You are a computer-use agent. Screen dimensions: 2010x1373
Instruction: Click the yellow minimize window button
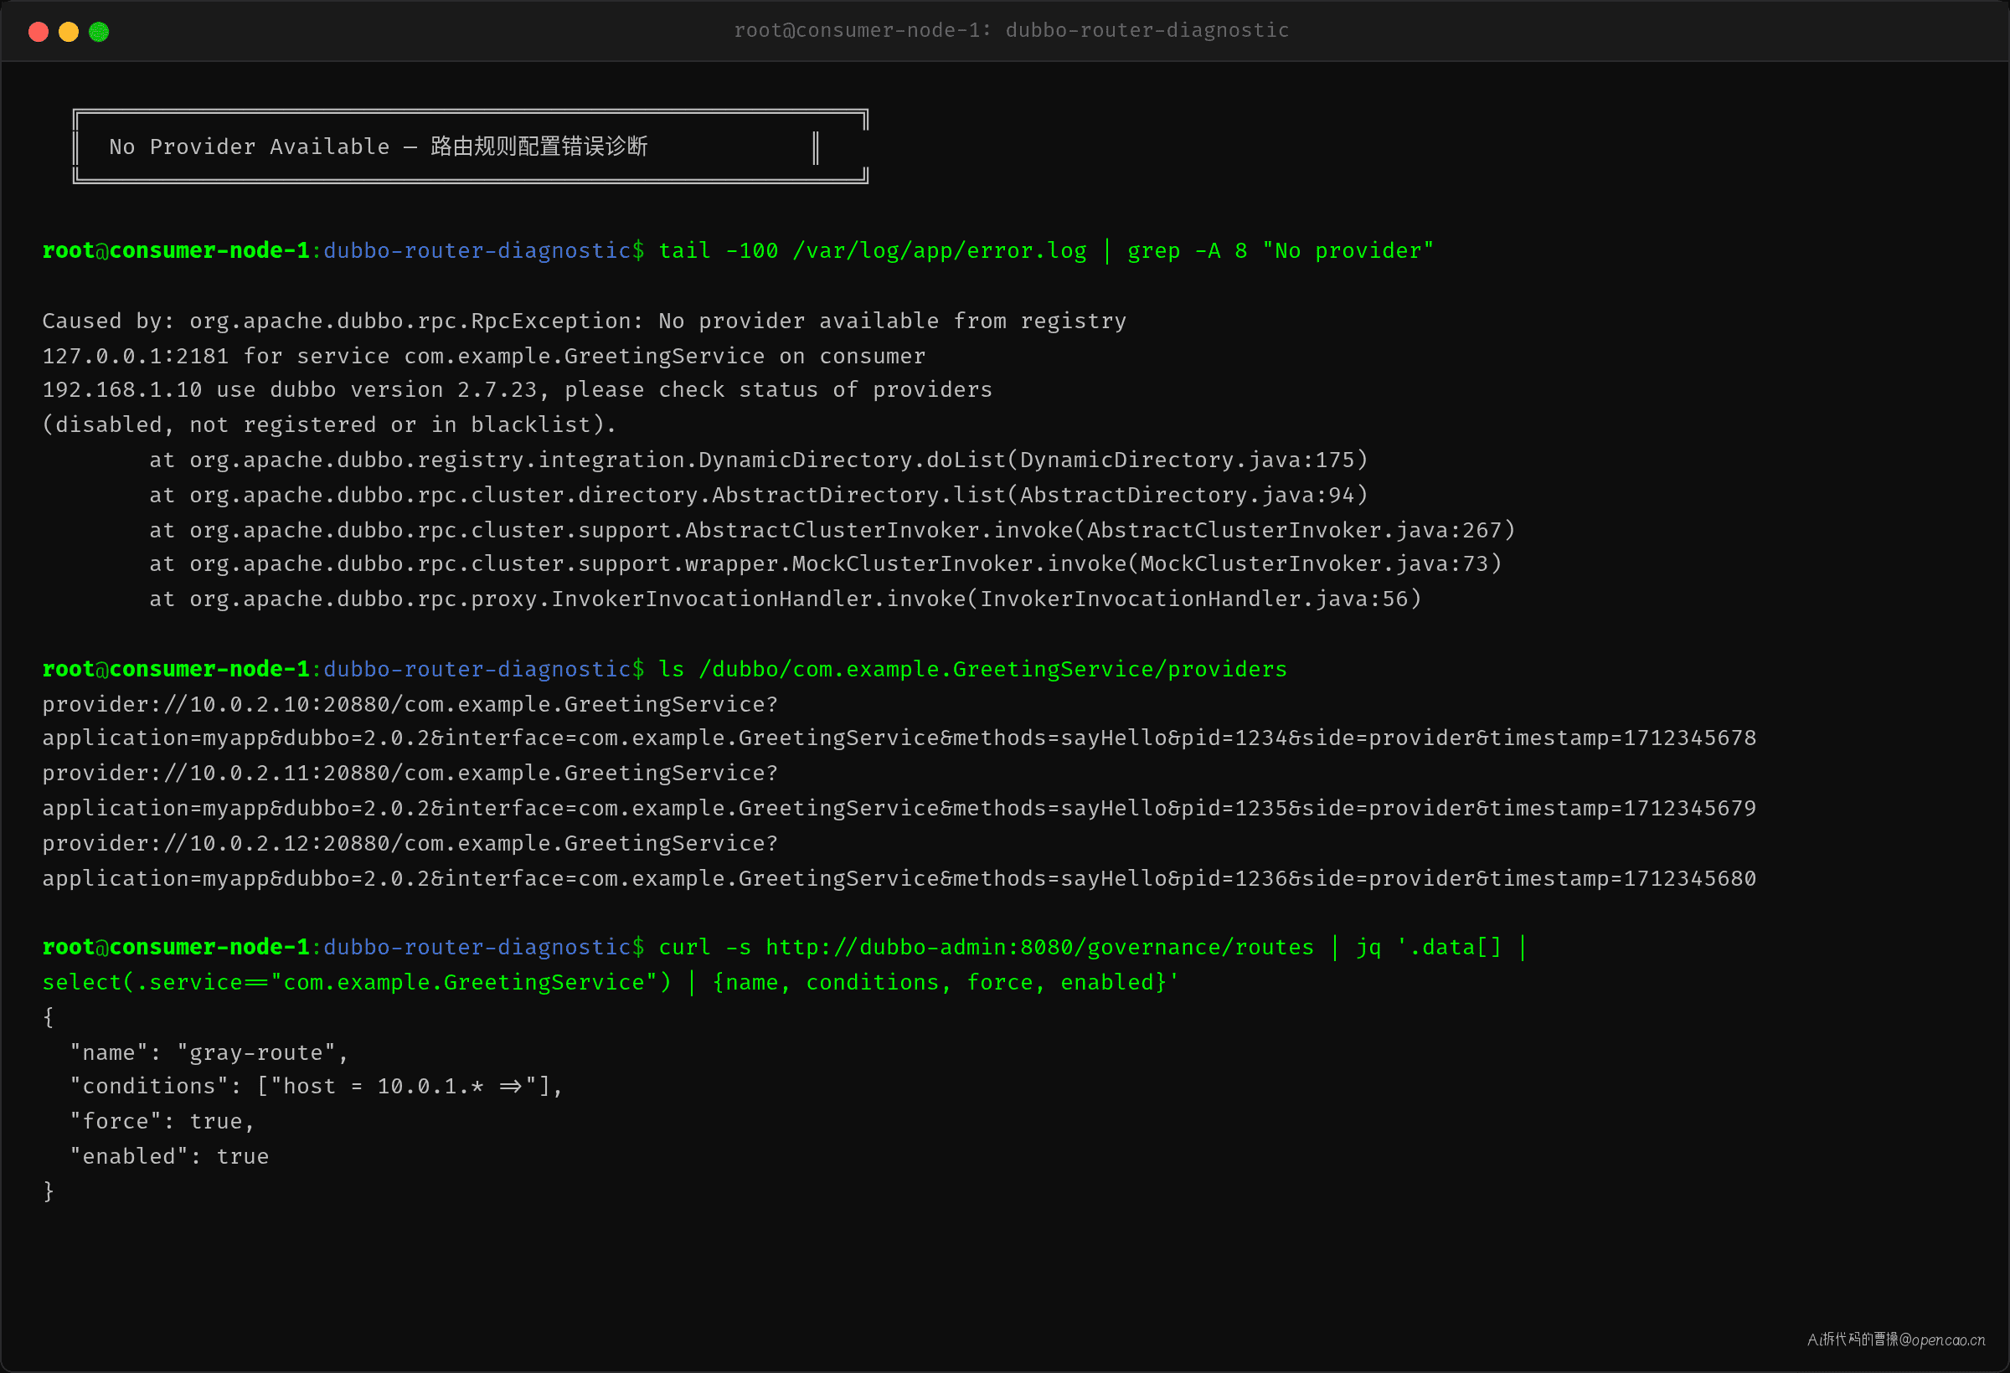click(x=69, y=32)
